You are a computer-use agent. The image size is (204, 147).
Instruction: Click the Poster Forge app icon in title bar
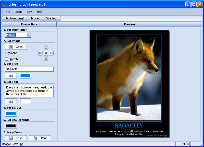click(4, 4)
